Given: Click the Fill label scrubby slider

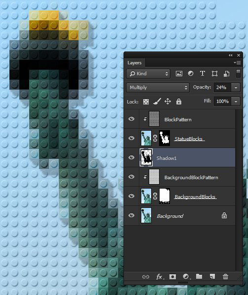Looking at the screenshot, I should click(x=207, y=101).
